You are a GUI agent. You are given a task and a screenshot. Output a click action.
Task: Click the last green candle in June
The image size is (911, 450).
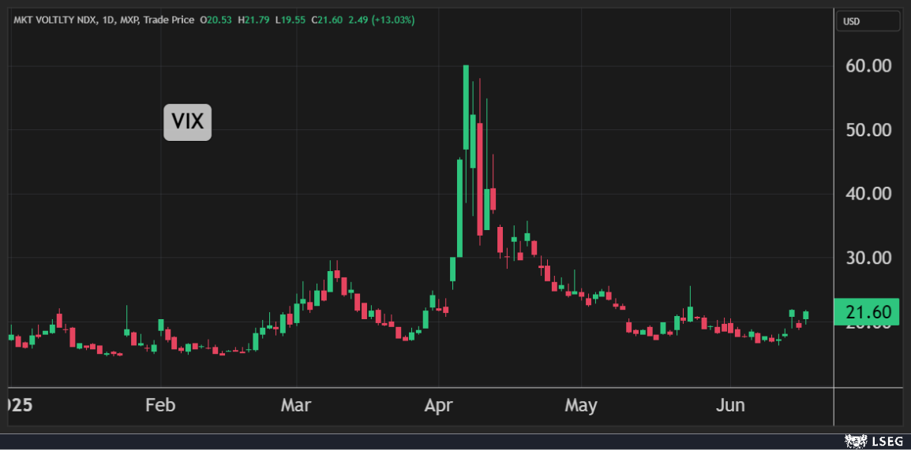pos(806,315)
